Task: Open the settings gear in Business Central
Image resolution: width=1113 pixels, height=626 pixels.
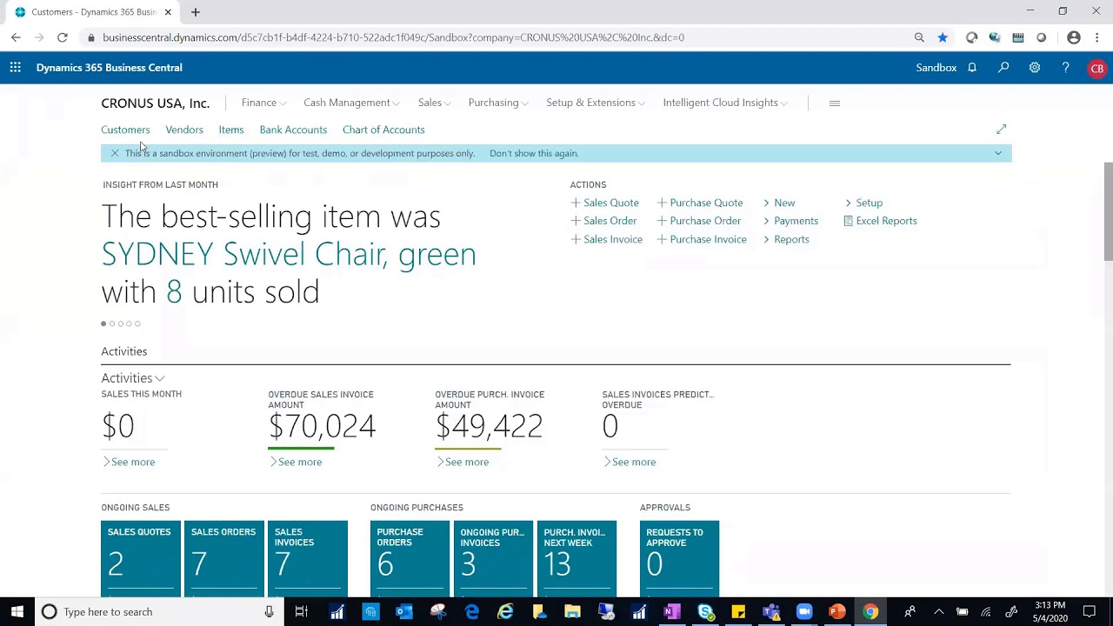Action: (x=1035, y=68)
